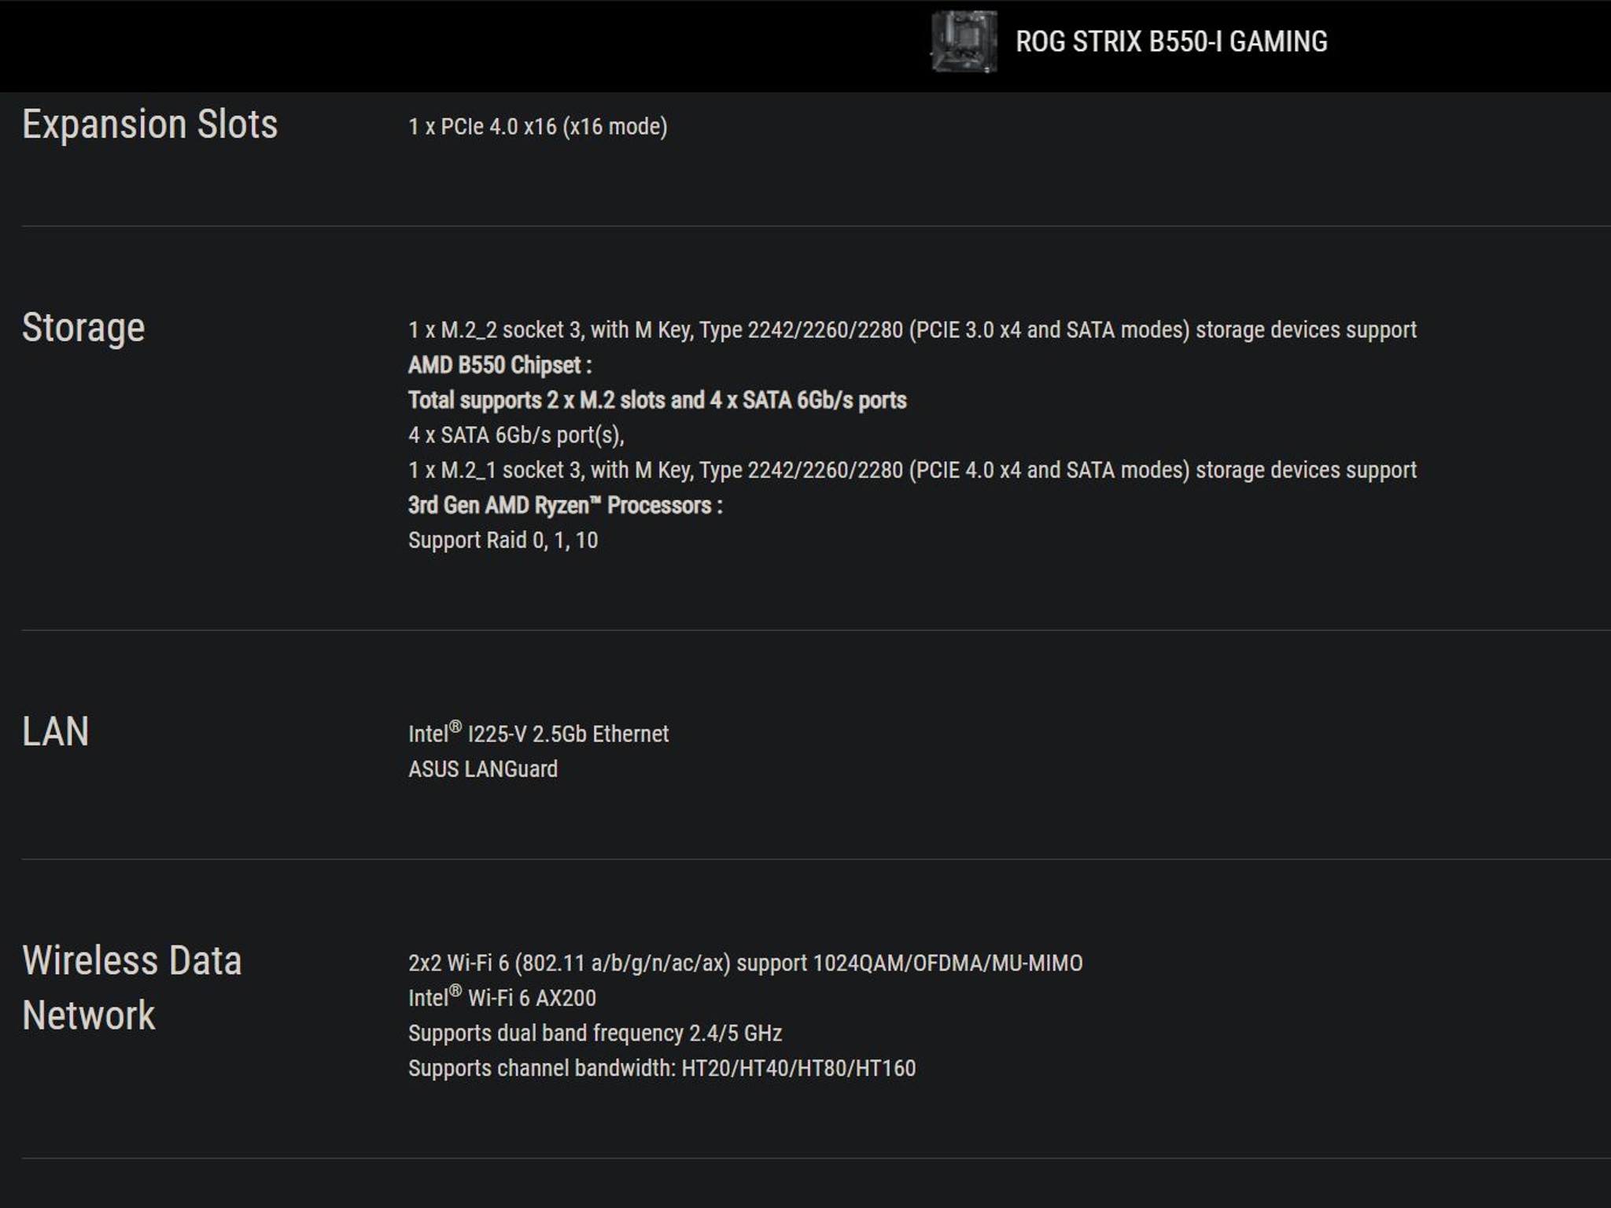This screenshot has width=1611, height=1208.
Task: Click the Intel Wi-Fi 6 AX200 text
Action: tap(502, 998)
